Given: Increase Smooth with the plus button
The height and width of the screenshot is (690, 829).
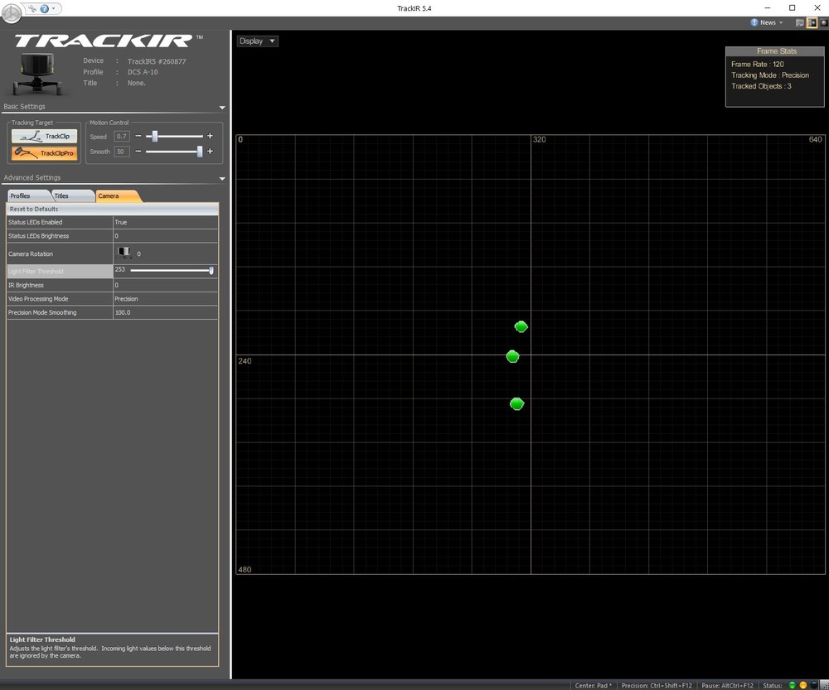Looking at the screenshot, I should pyautogui.click(x=210, y=152).
